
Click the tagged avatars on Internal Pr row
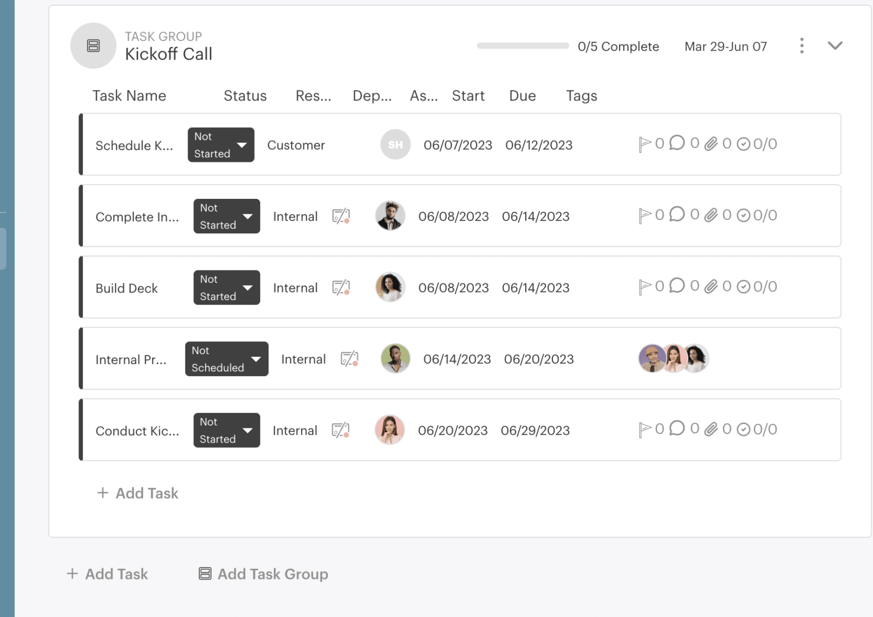click(x=673, y=358)
